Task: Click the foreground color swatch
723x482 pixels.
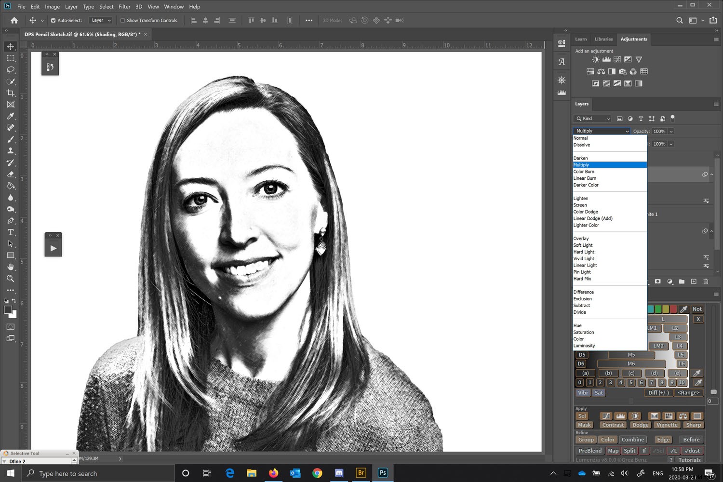Action: [7, 310]
